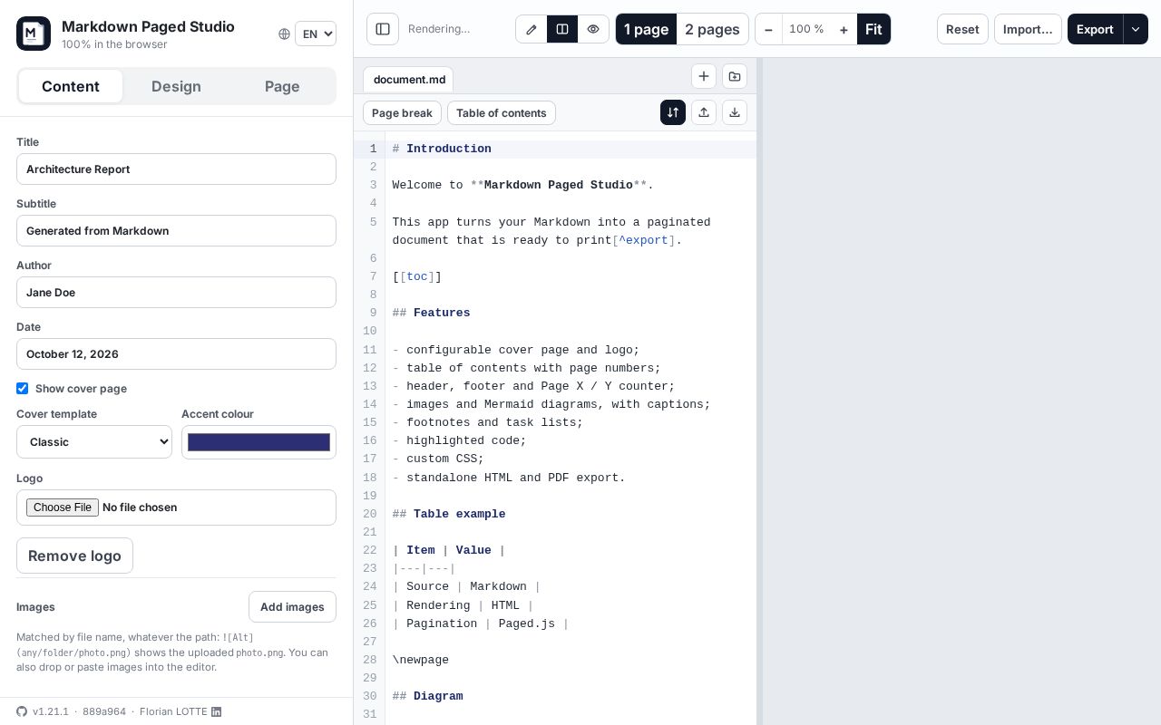Click the add folder icon
The width and height of the screenshot is (1161, 725).
pyautogui.click(x=735, y=77)
